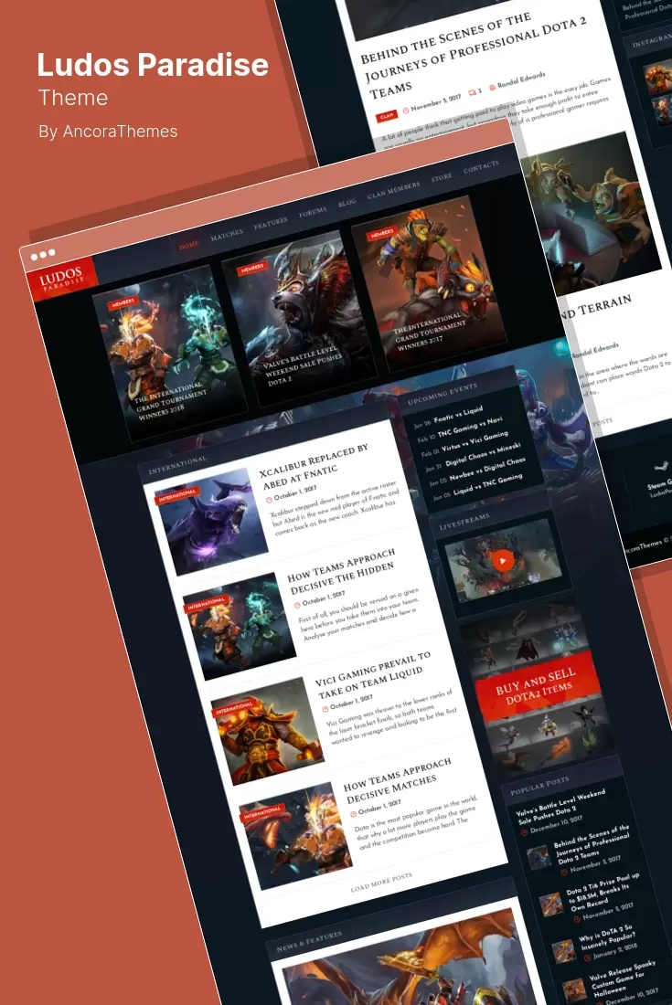672x1005 pixels.
Task: Click Decisive Matches article thumbnail image
Action: click(x=295, y=836)
